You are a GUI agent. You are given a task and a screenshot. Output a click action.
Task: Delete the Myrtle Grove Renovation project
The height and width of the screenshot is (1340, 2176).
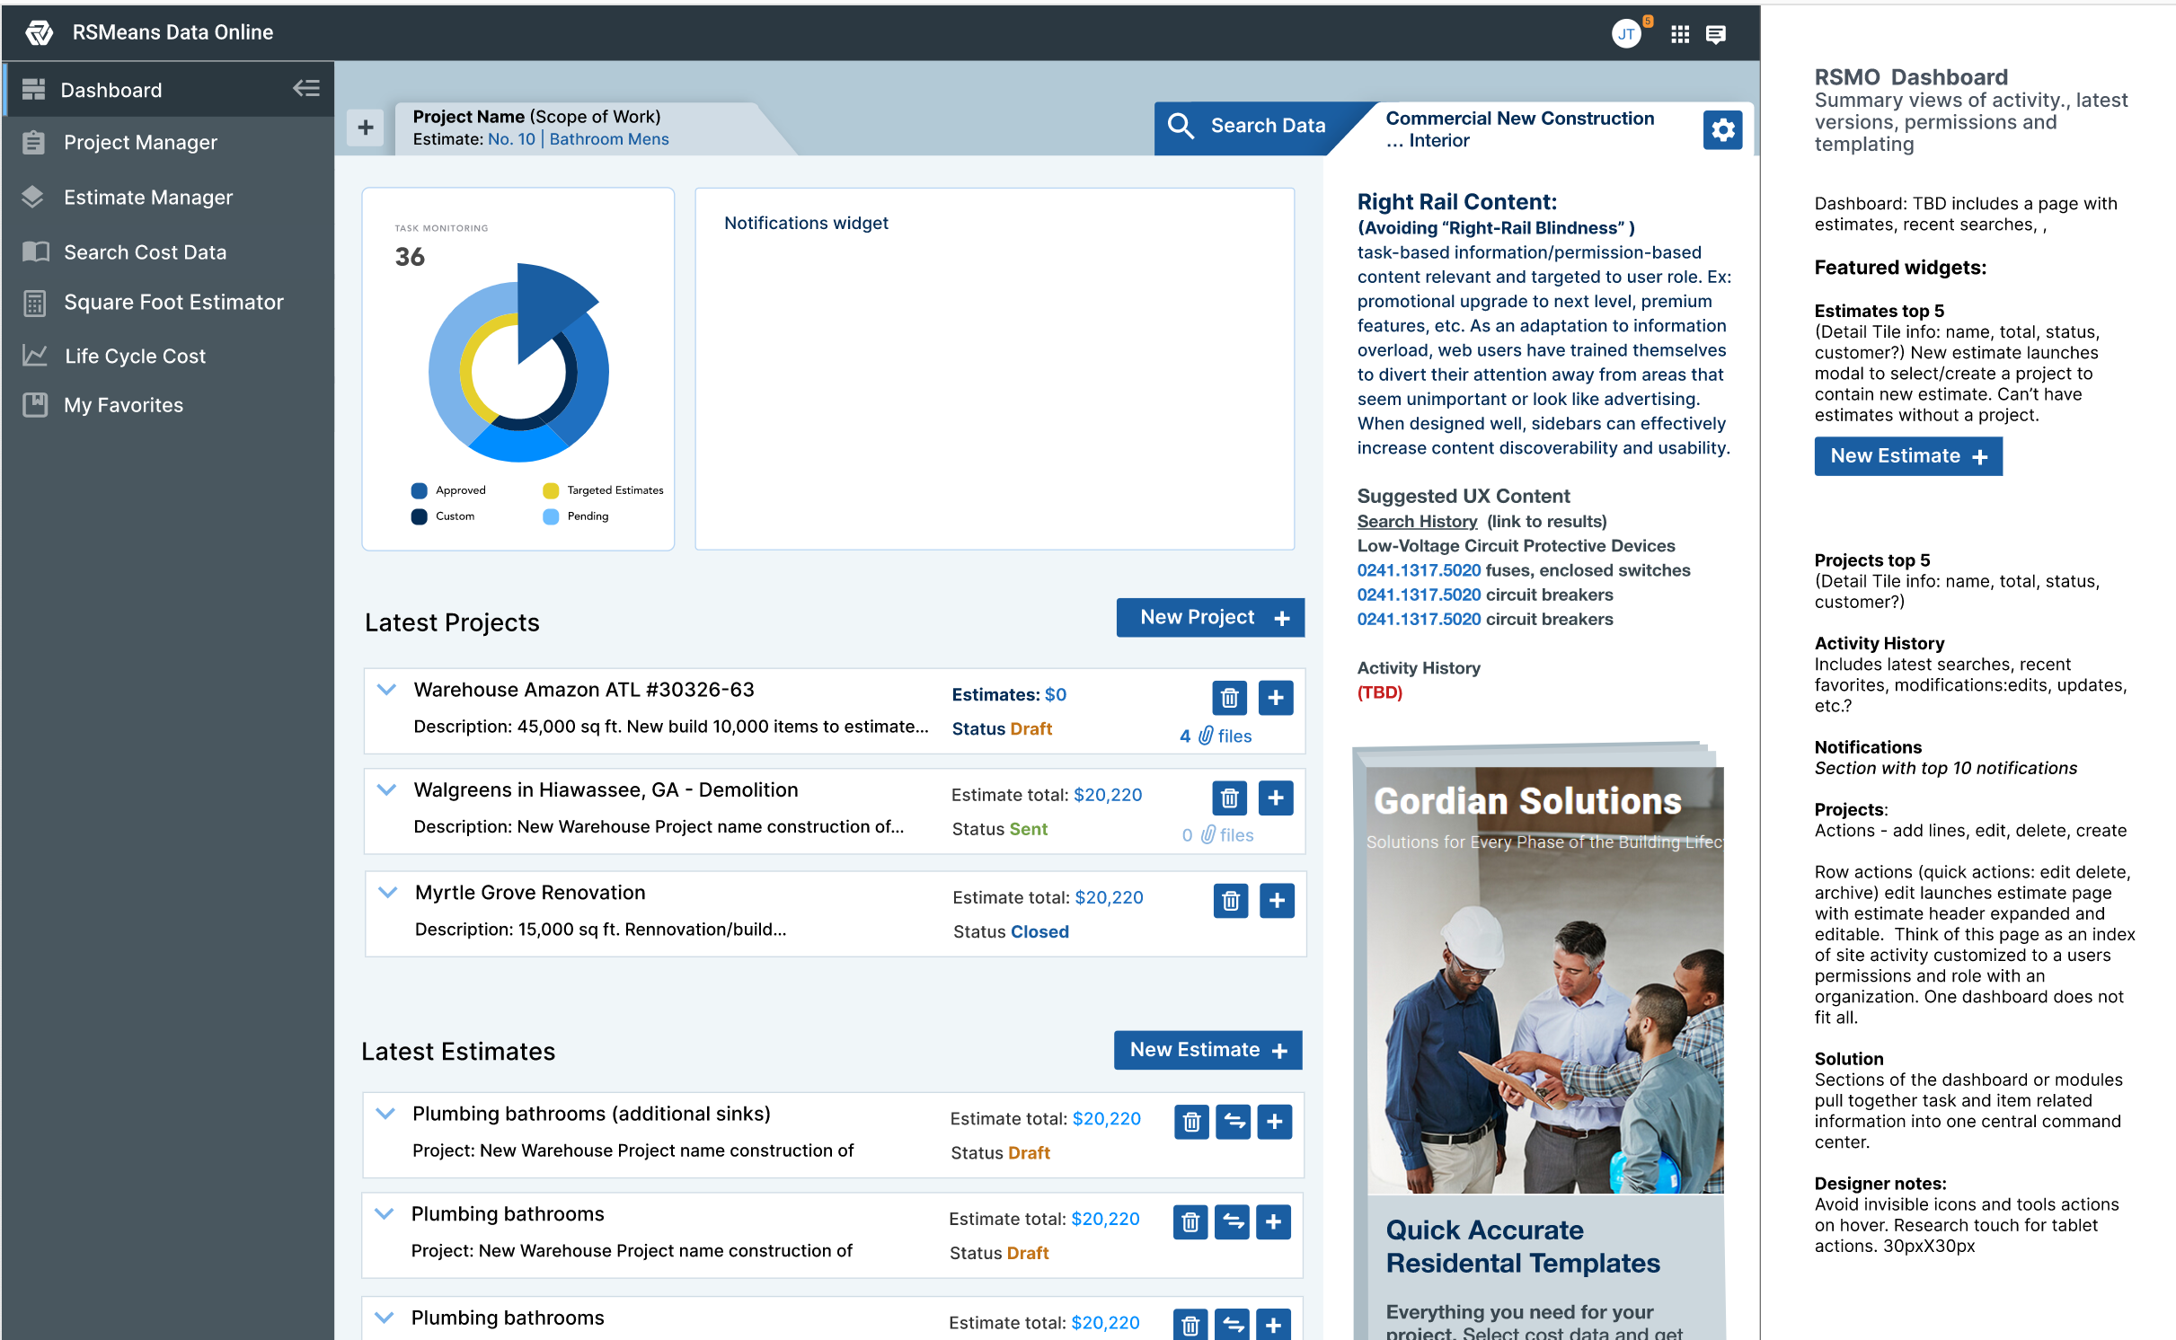(1230, 900)
